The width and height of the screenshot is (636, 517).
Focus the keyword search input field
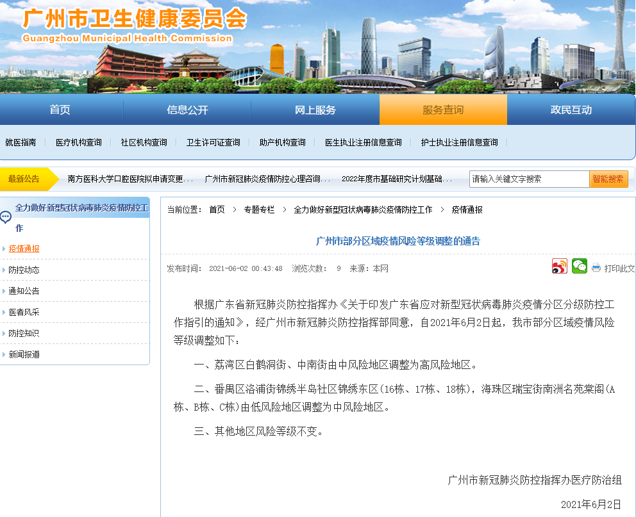529,179
